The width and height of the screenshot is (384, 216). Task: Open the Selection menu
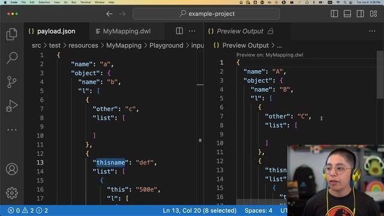pyautogui.click(x=44, y=2)
